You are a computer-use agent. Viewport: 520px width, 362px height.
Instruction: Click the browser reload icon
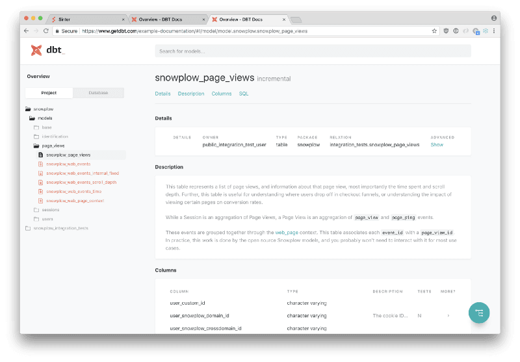coord(46,31)
